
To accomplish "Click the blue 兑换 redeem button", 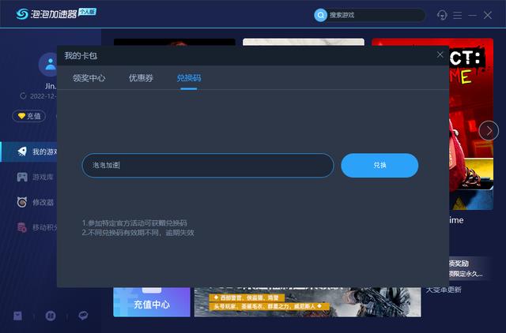I will tap(379, 165).
